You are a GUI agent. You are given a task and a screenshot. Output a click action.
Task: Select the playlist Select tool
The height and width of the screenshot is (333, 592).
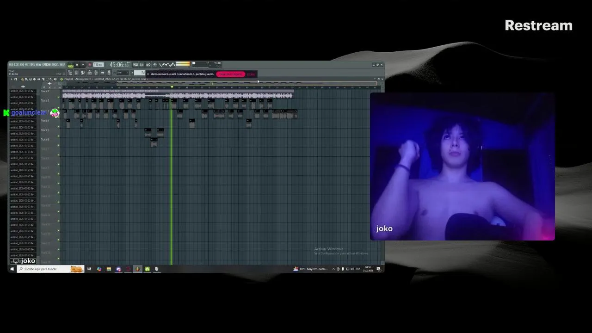coord(47,79)
